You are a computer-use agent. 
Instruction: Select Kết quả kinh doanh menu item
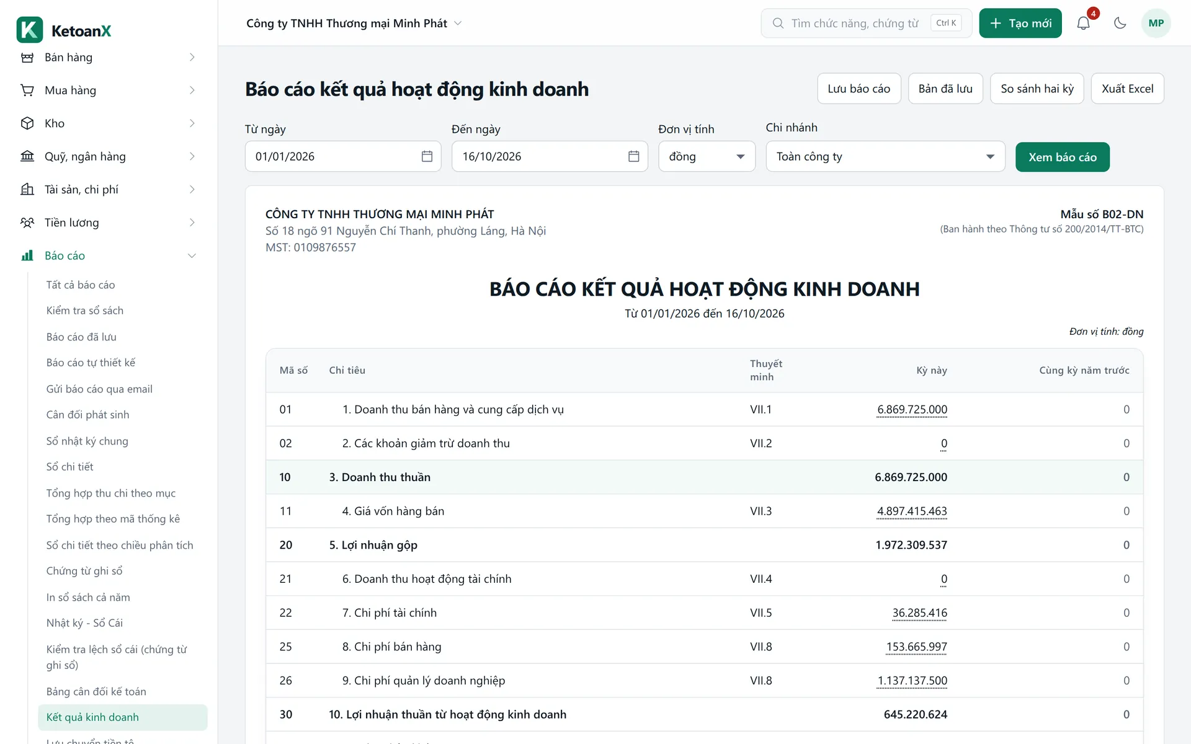(123, 717)
